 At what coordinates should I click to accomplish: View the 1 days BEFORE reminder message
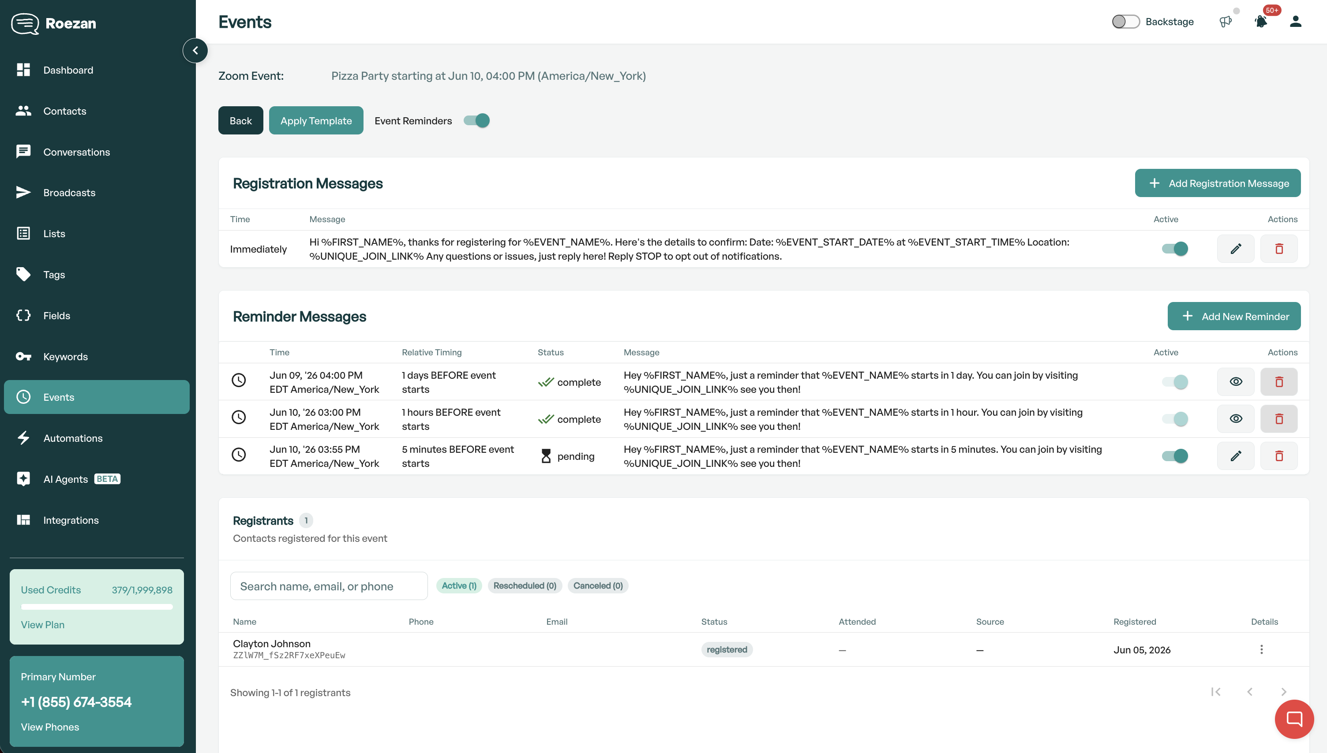[x=1236, y=382]
